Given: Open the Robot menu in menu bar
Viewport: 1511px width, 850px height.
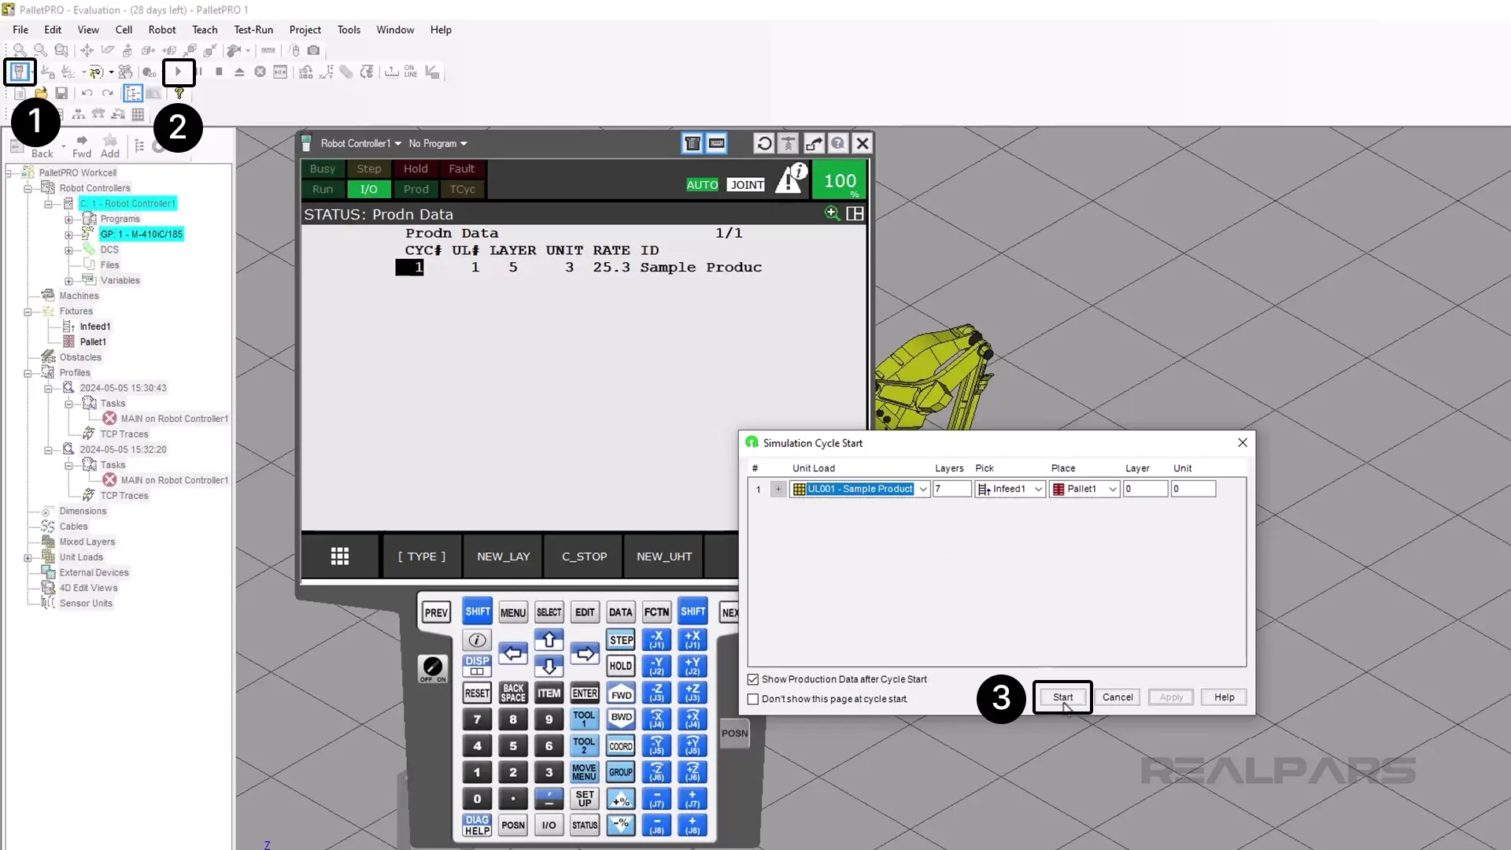Looking at the screenshot, I should (162, 29).
